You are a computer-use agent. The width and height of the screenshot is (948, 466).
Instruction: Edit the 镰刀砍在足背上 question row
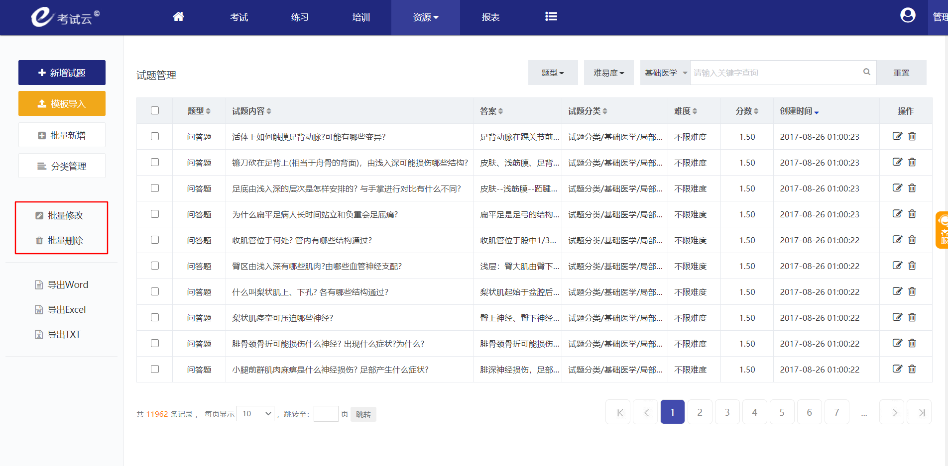[x=897, y=162]
